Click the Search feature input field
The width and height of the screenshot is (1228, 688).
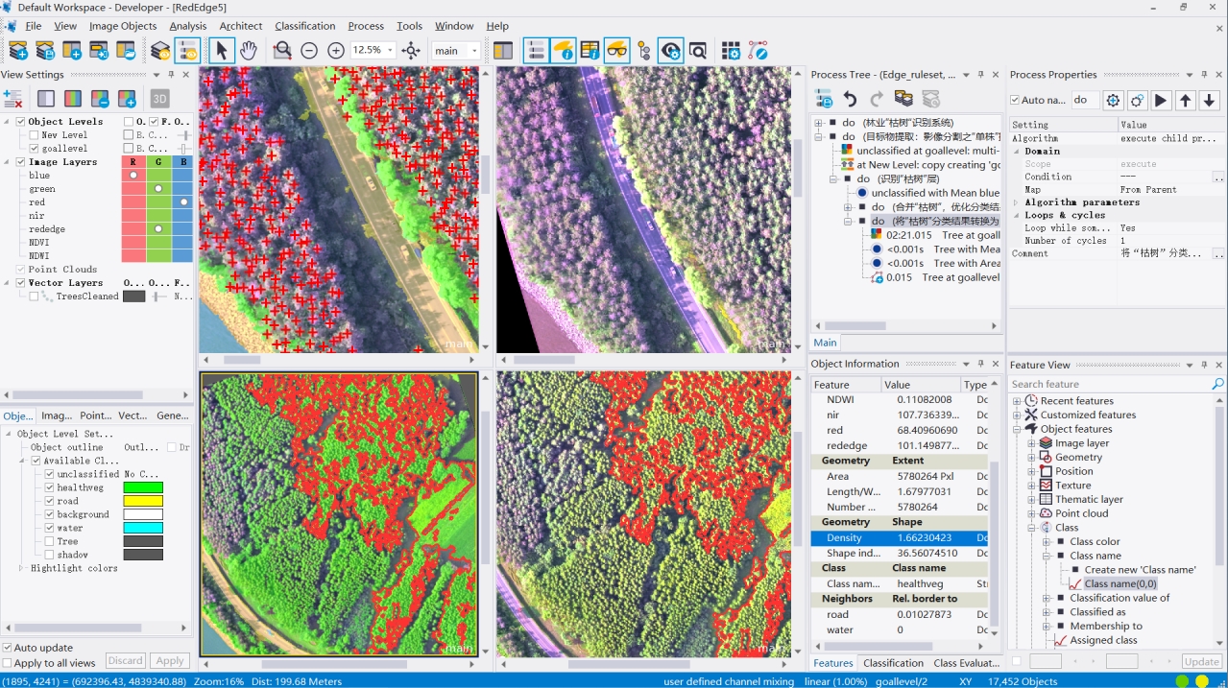click(1109, 384)
